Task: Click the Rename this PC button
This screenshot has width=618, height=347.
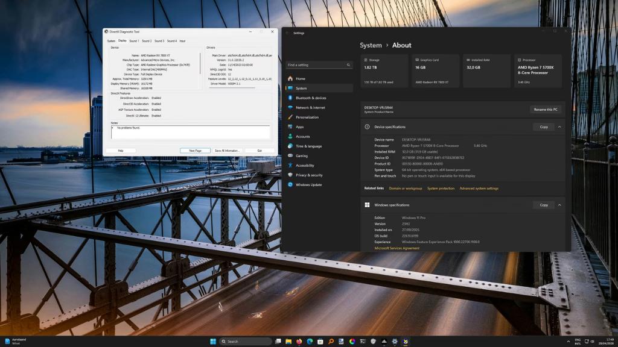Action: [546, 110]
